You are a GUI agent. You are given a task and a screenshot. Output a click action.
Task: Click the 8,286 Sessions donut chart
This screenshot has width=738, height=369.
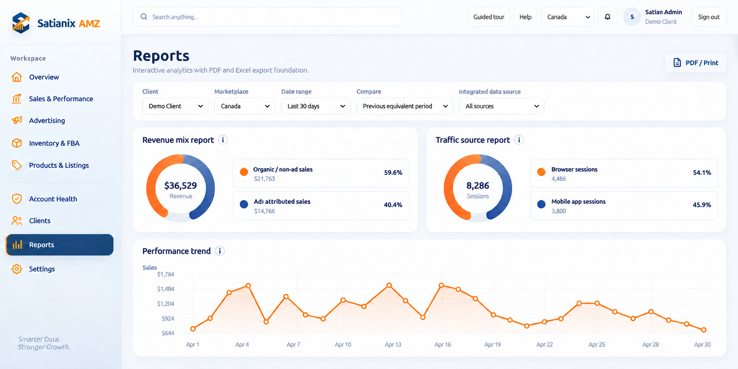coord(478,188)
